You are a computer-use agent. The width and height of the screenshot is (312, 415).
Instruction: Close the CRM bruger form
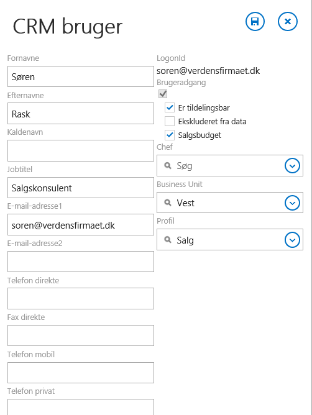tap(288, 22)
